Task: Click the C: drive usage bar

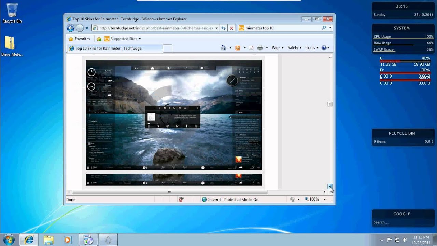Action: click(x=405, y=61)
